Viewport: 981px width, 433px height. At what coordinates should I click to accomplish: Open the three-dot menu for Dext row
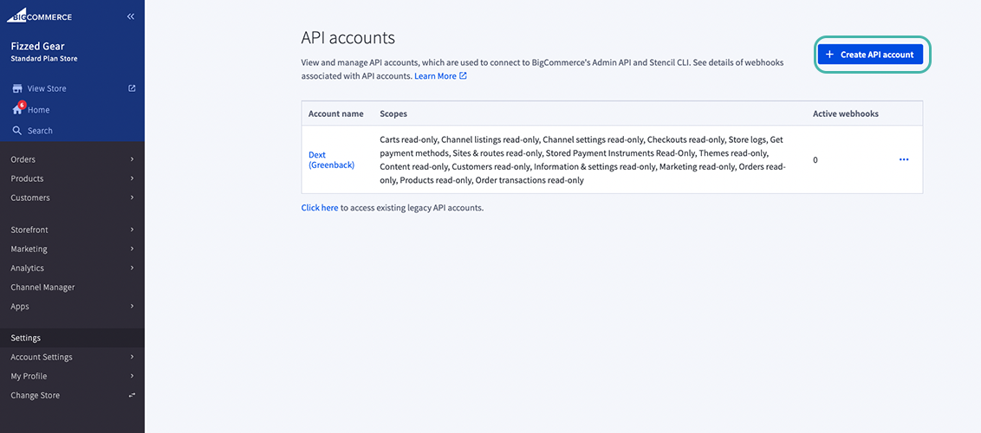point(904,159)
